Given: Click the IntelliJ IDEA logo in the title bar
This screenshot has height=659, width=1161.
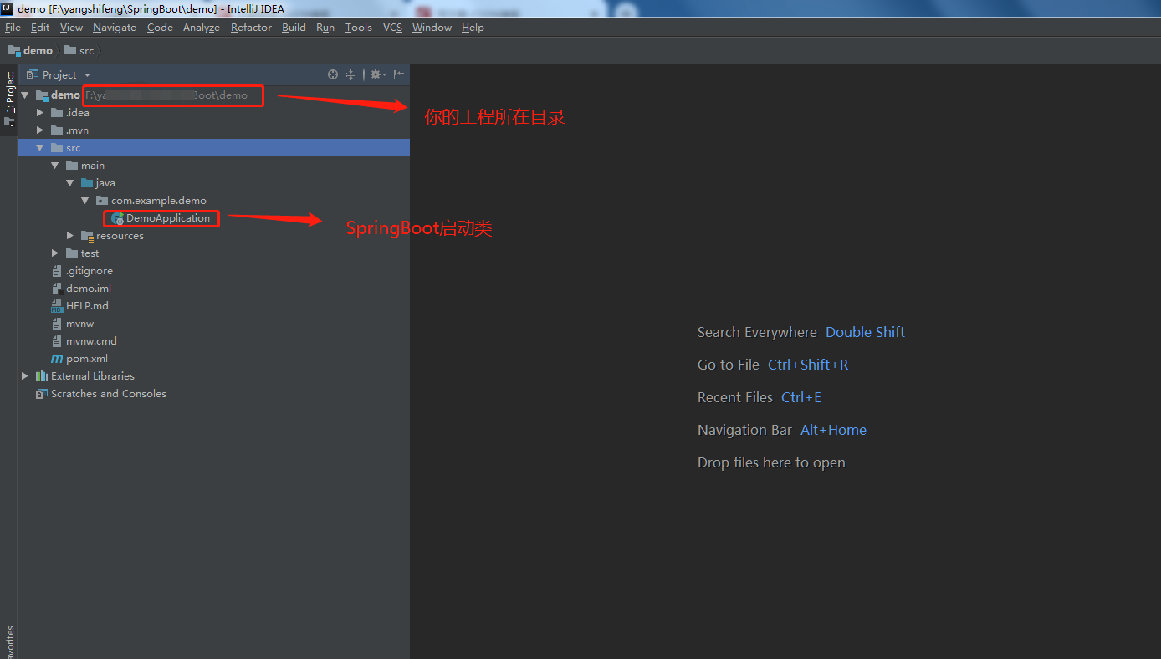Looking at the screenshot, I should coord(8,8).
